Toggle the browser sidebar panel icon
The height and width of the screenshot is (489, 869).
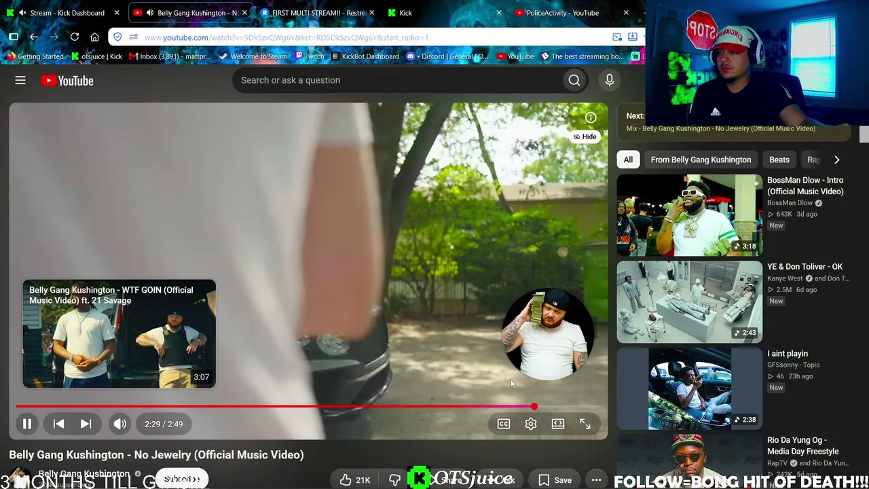tap(14, 37)
